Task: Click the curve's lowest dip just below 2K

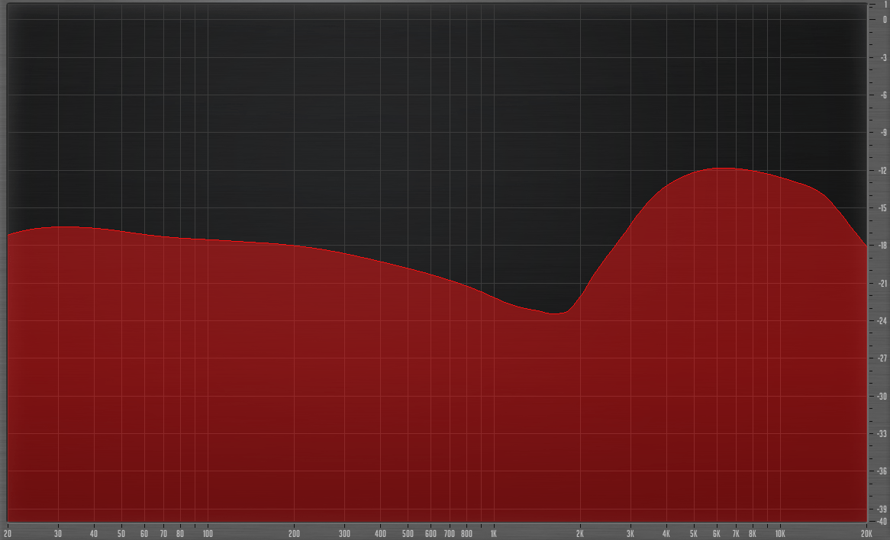Action: tap(555, 313)
